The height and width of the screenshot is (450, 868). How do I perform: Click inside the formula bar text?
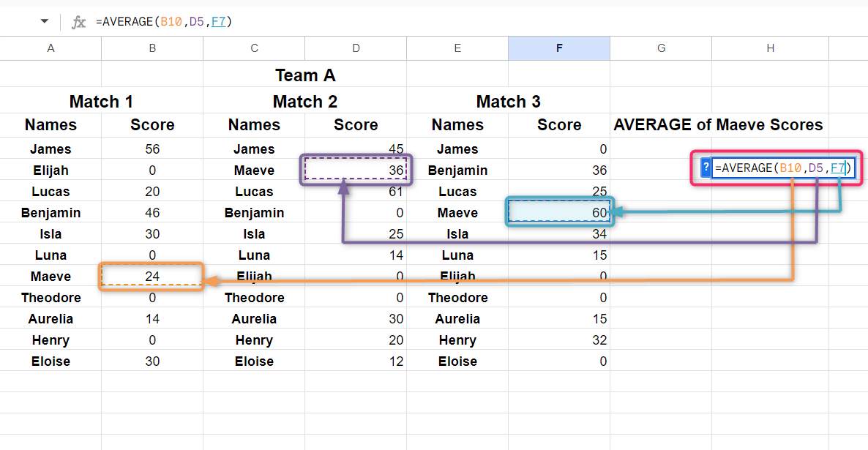click(x=163, y=22)
